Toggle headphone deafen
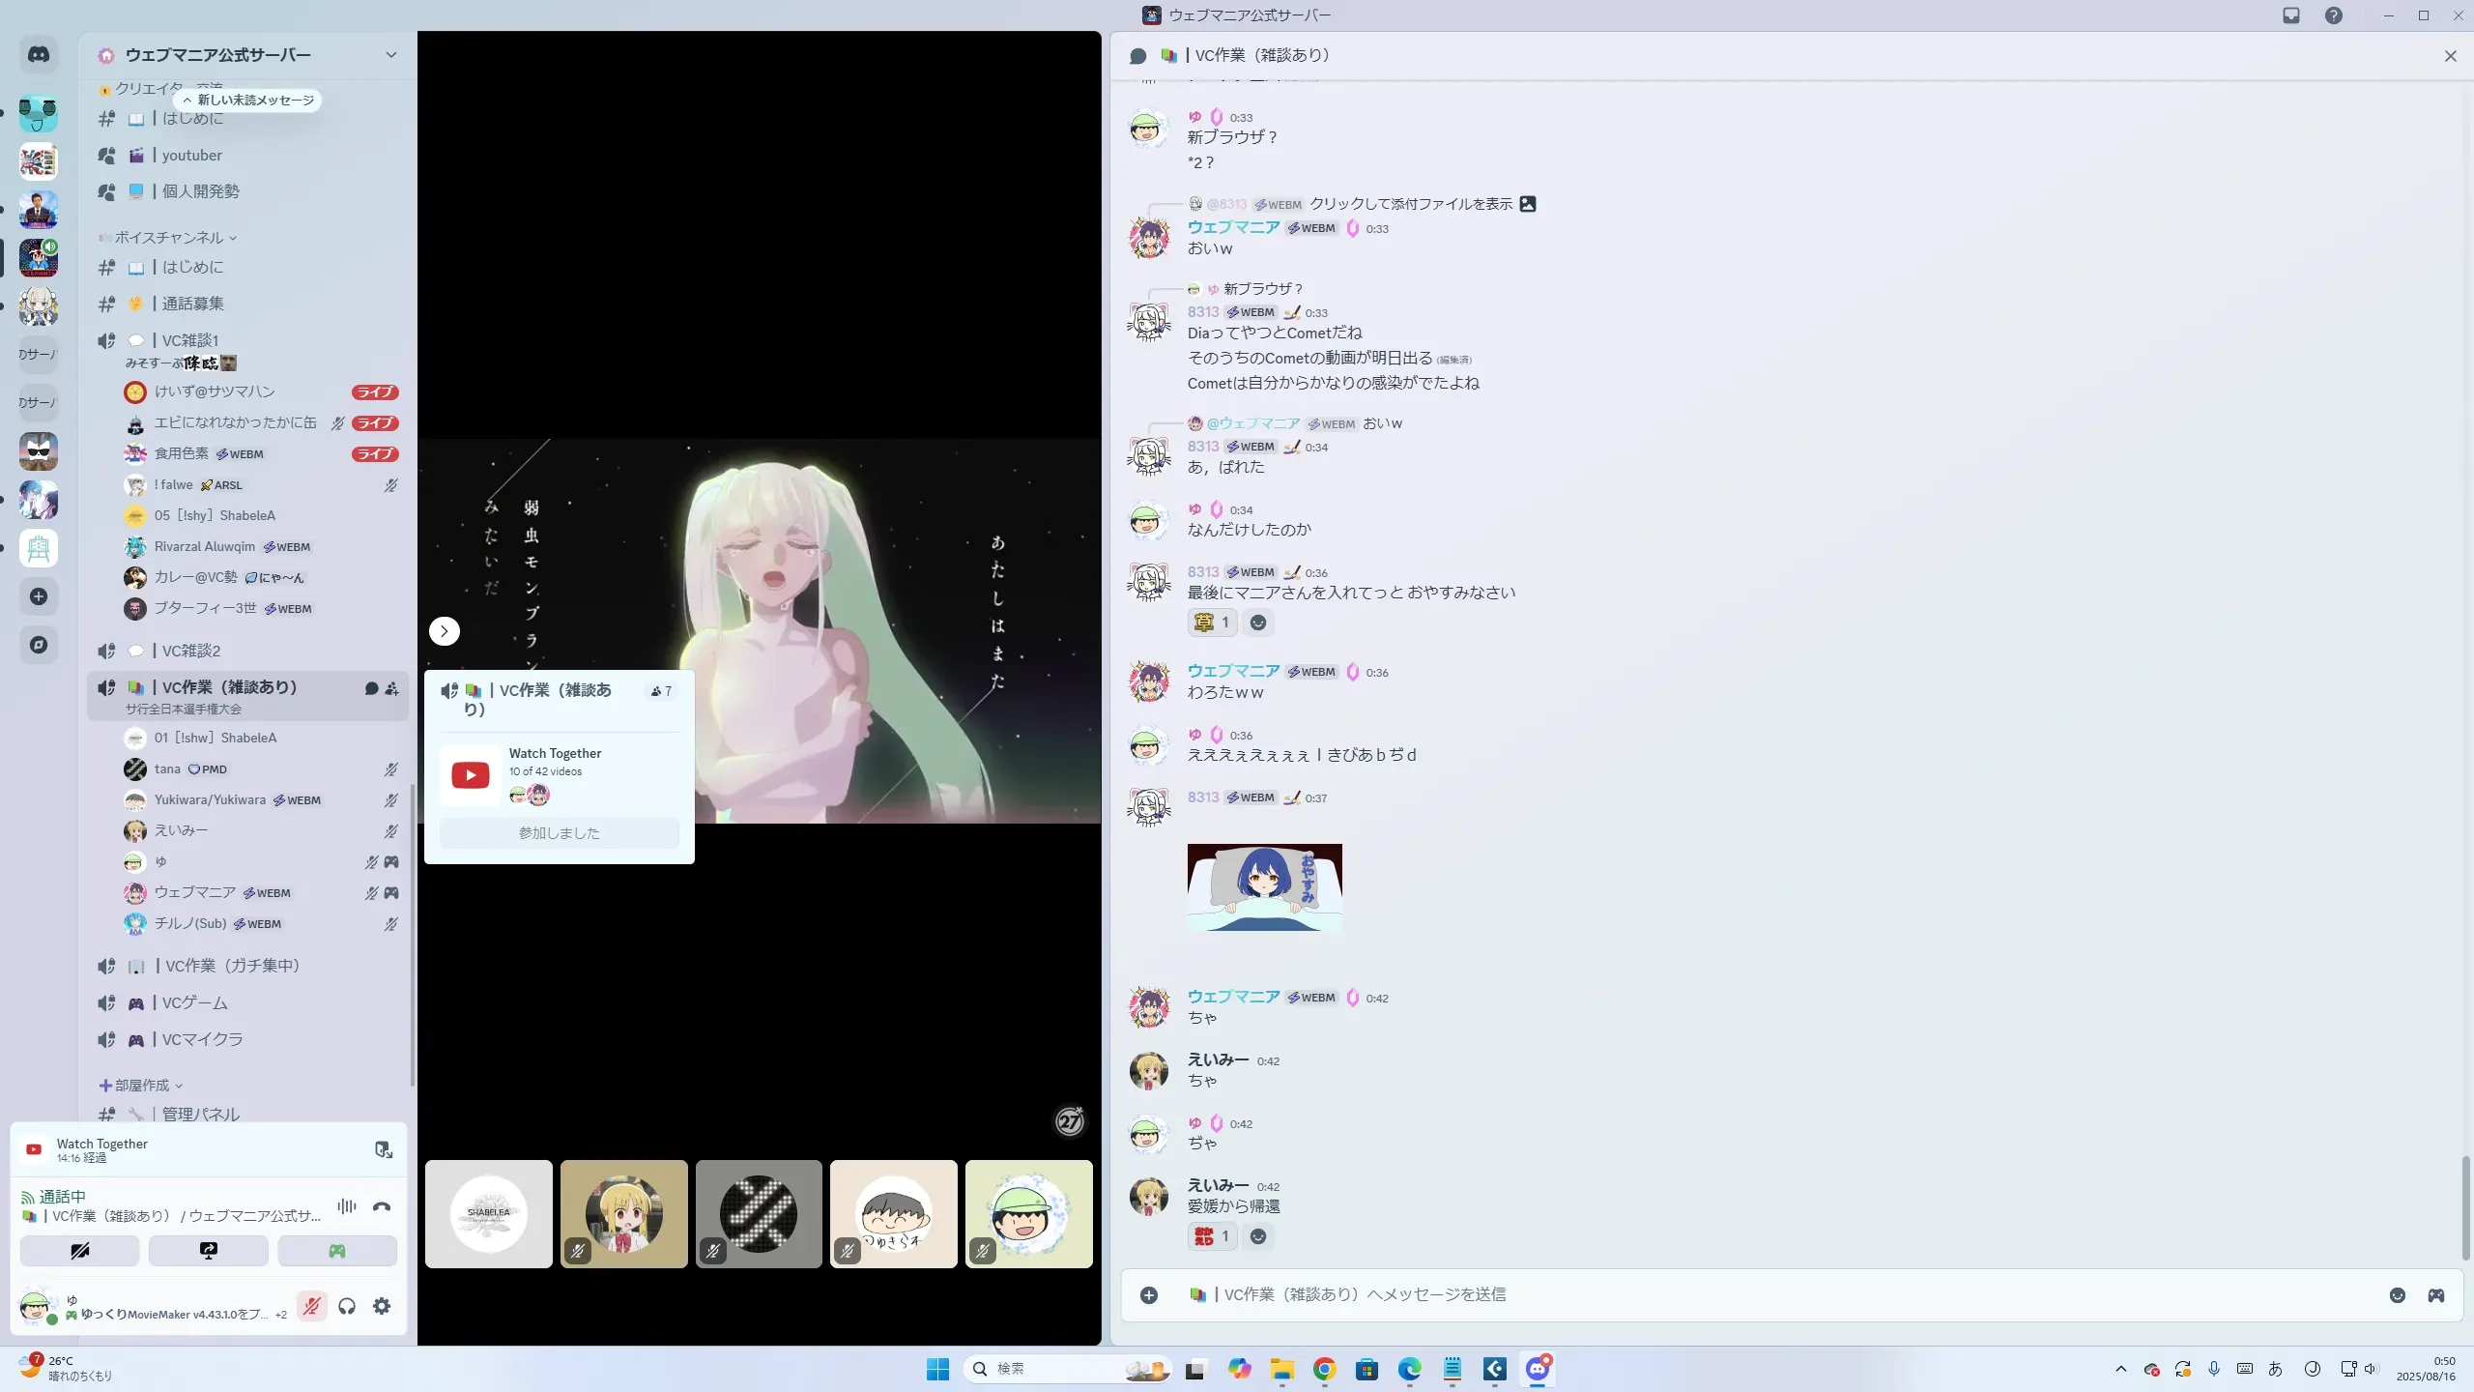The width and height of the screenshot is (2474, 1392). [347, 1306]
